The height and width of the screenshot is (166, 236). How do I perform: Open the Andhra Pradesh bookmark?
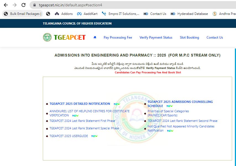(x=224, y=14)
